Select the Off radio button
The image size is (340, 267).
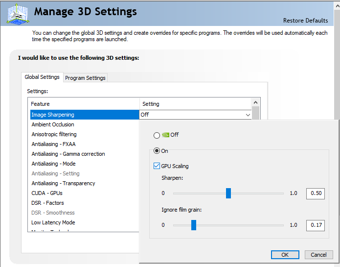click(157, 135)
